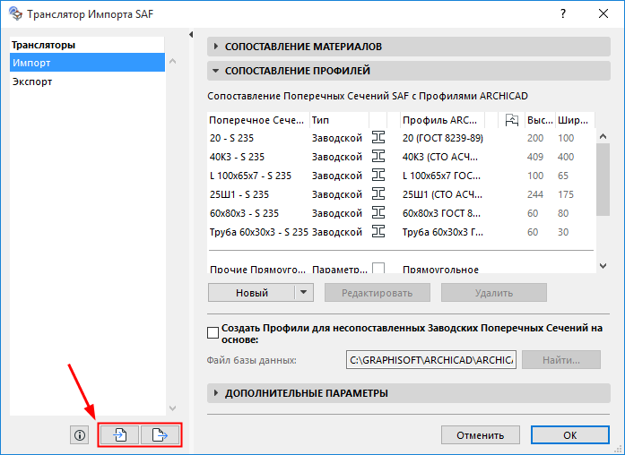
Task: Click the flag column header icon
Action: click(x=511, y=120)
